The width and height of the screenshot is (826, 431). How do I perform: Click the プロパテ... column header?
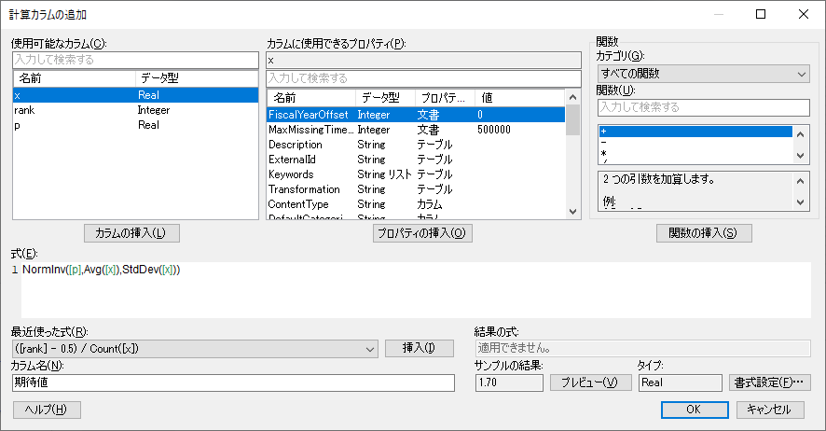tap(445, 97)
